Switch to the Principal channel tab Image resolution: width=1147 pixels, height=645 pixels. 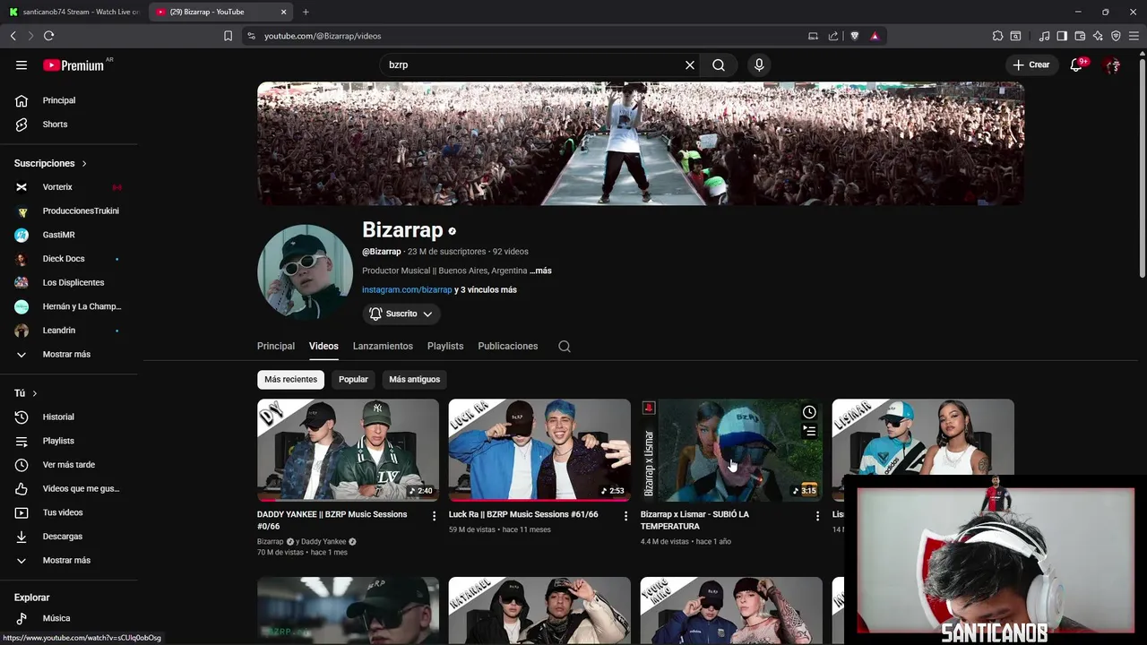pyautogui.click(x=276, y=346)
